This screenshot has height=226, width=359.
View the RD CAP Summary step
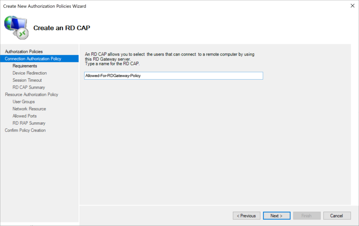coord(28,87)
